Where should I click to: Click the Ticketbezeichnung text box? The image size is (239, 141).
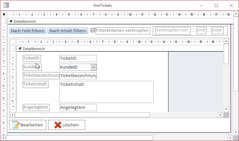78,76
